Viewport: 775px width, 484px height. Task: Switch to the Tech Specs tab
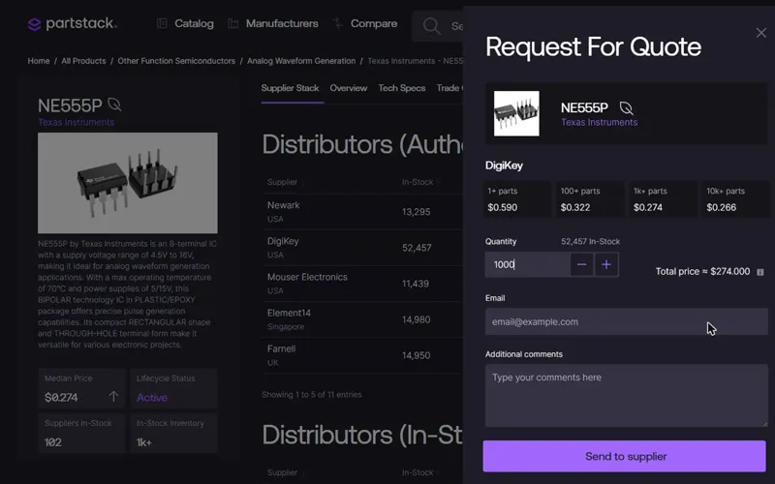point(402,88)
